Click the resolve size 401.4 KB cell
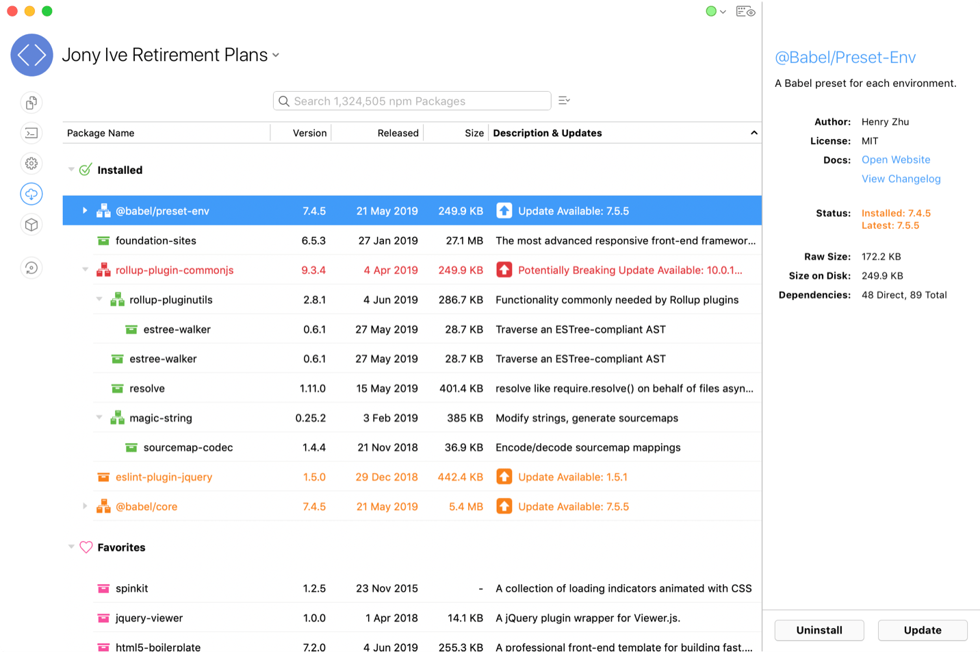980x652 pixels. 461,388
